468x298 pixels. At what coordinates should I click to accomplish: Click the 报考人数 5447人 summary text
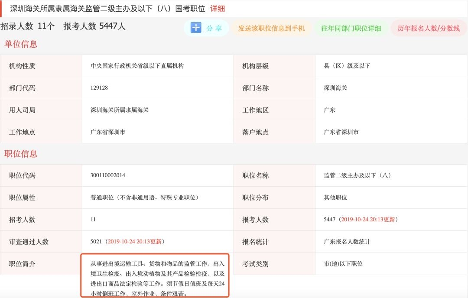pos(94,26)
